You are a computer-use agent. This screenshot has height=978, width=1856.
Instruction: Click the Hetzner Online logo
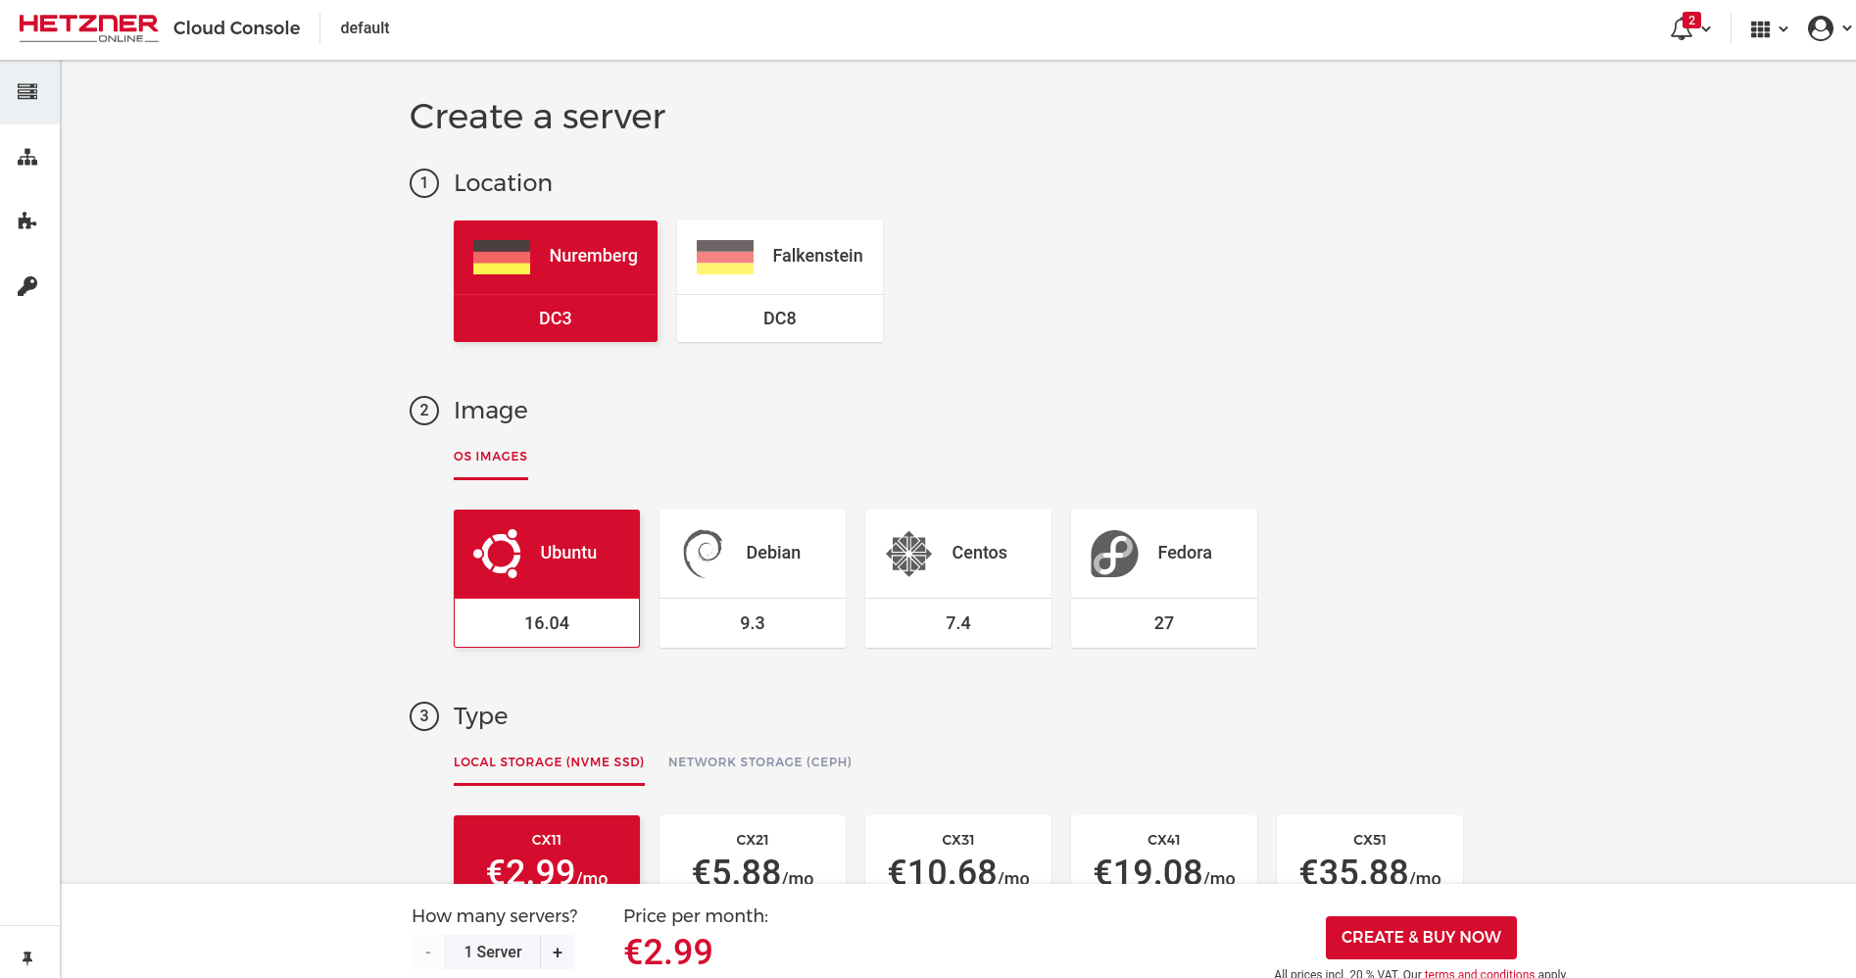coord(88,28)
